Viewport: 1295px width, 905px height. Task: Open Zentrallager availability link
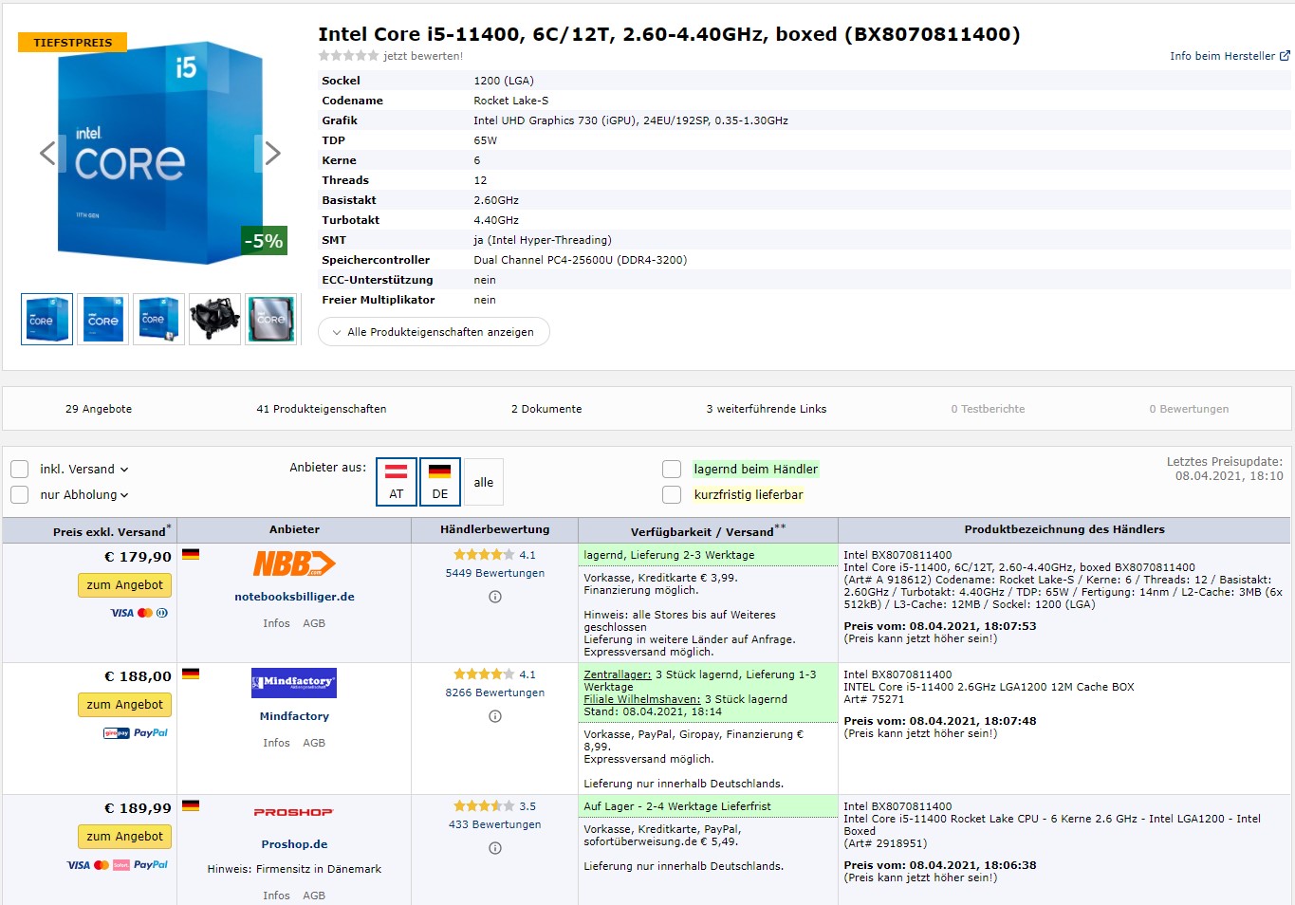pos(618,674)
